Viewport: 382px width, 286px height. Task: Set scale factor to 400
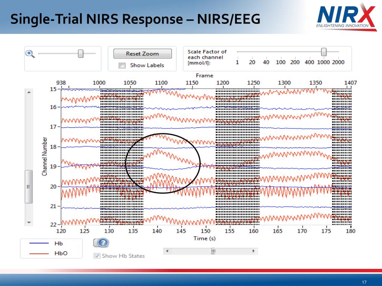click(x=309, y=62)
